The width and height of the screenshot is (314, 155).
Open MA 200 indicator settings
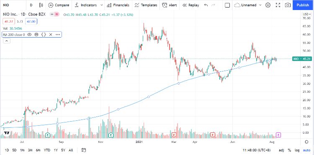tap(36, 35)
